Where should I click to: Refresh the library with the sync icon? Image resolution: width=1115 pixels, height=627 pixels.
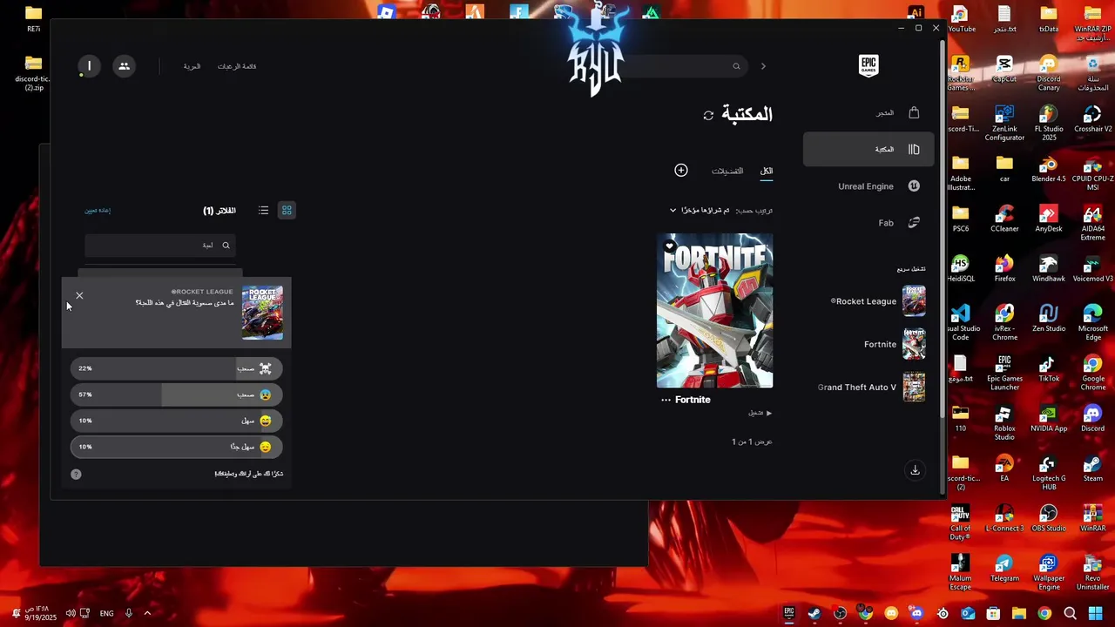coord(708,115)
